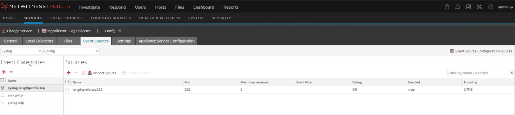Open Appliance Service Configuration tab

pyautogui.click(x=167, y=41)
